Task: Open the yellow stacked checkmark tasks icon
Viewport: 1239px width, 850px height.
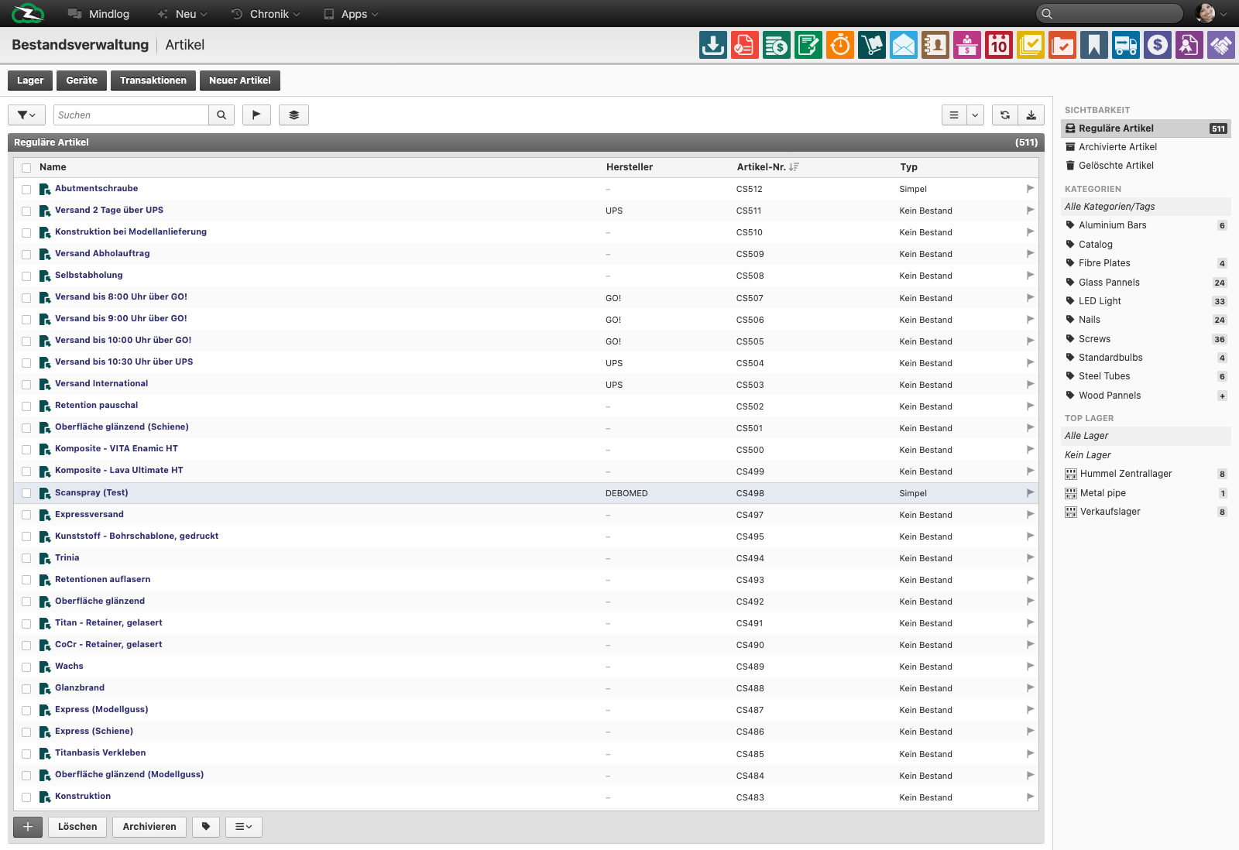Action: [1030, 45]
